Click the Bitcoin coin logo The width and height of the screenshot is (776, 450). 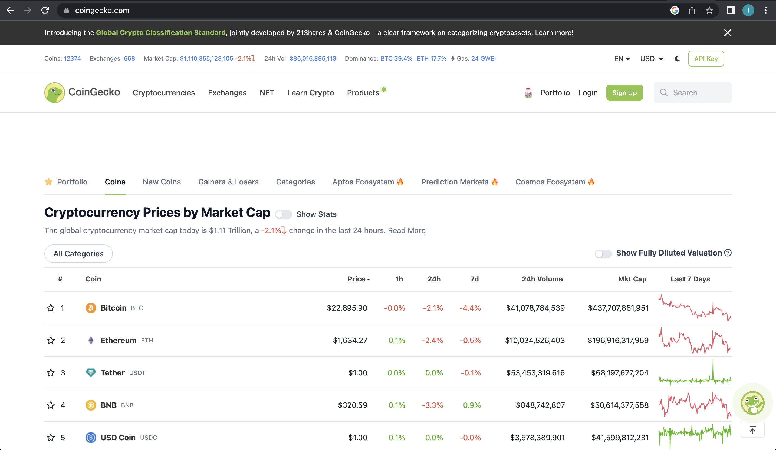(x=91, y=308)
